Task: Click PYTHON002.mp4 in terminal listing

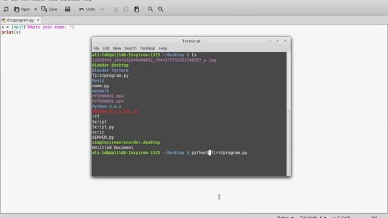Action: coord(108,101)
